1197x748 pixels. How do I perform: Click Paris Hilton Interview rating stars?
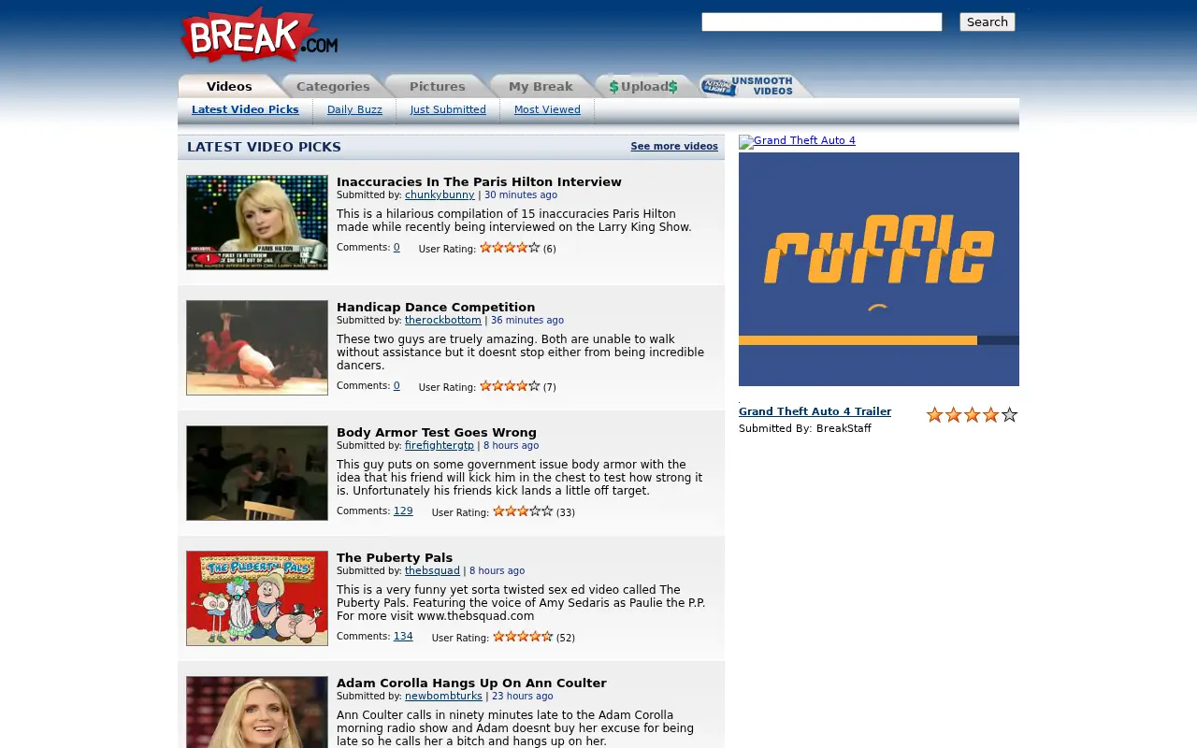pyautogui.click(x=510, y=248)
